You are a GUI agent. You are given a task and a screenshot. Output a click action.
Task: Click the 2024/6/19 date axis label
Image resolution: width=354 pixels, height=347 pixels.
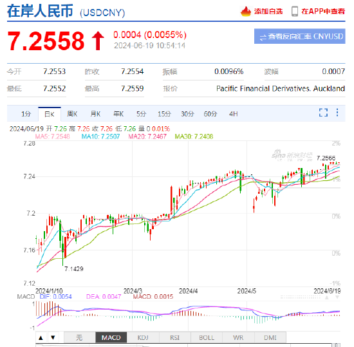tap(327, 291)
